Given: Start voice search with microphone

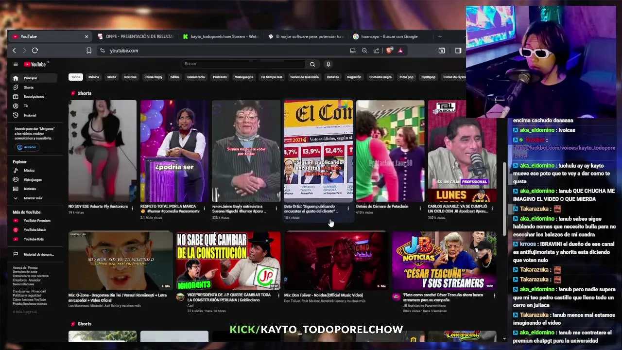Looking at the screenshot, I should pyautogui.click(x=328, y=64).
